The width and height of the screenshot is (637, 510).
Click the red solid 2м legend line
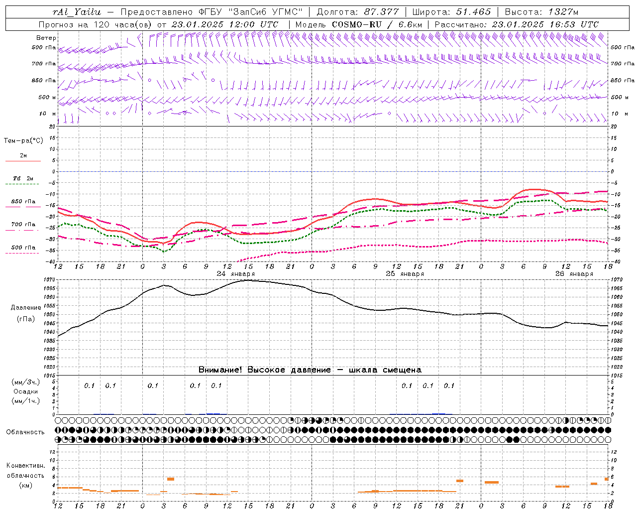23,161
